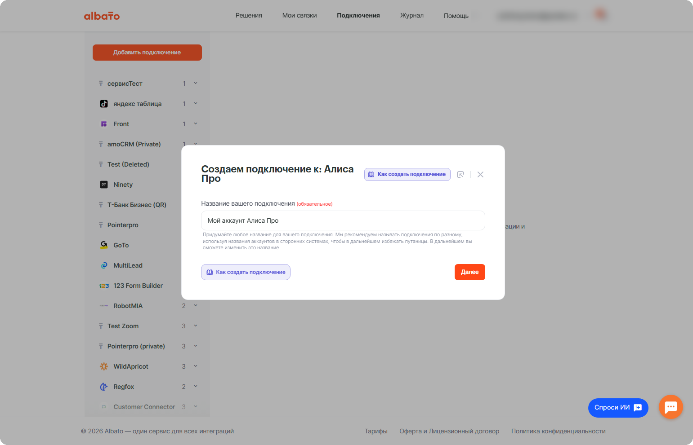Click the amoCRM (Private) service icon
This screenshot has width=693, height=445.
click(101, 144)
